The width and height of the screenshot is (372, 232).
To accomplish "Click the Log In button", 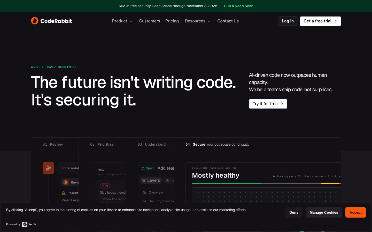I will point(288,21).
